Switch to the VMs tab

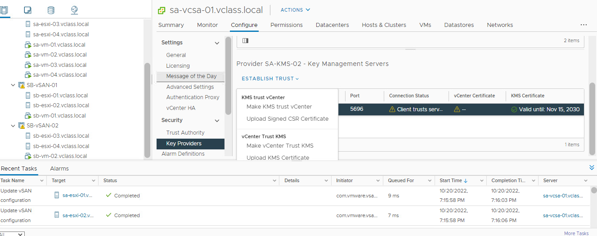coord(425,25)
